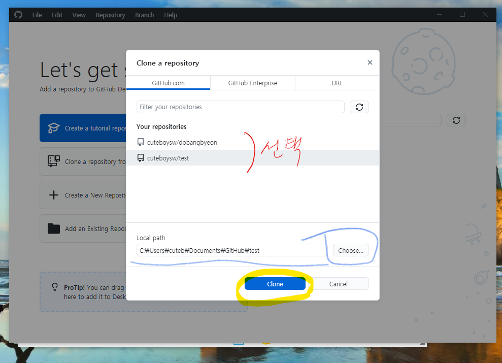Viewport: 502px width, 363px height.
Task: Click the graduation cap tutorial icon
Action: click(53, 128)
